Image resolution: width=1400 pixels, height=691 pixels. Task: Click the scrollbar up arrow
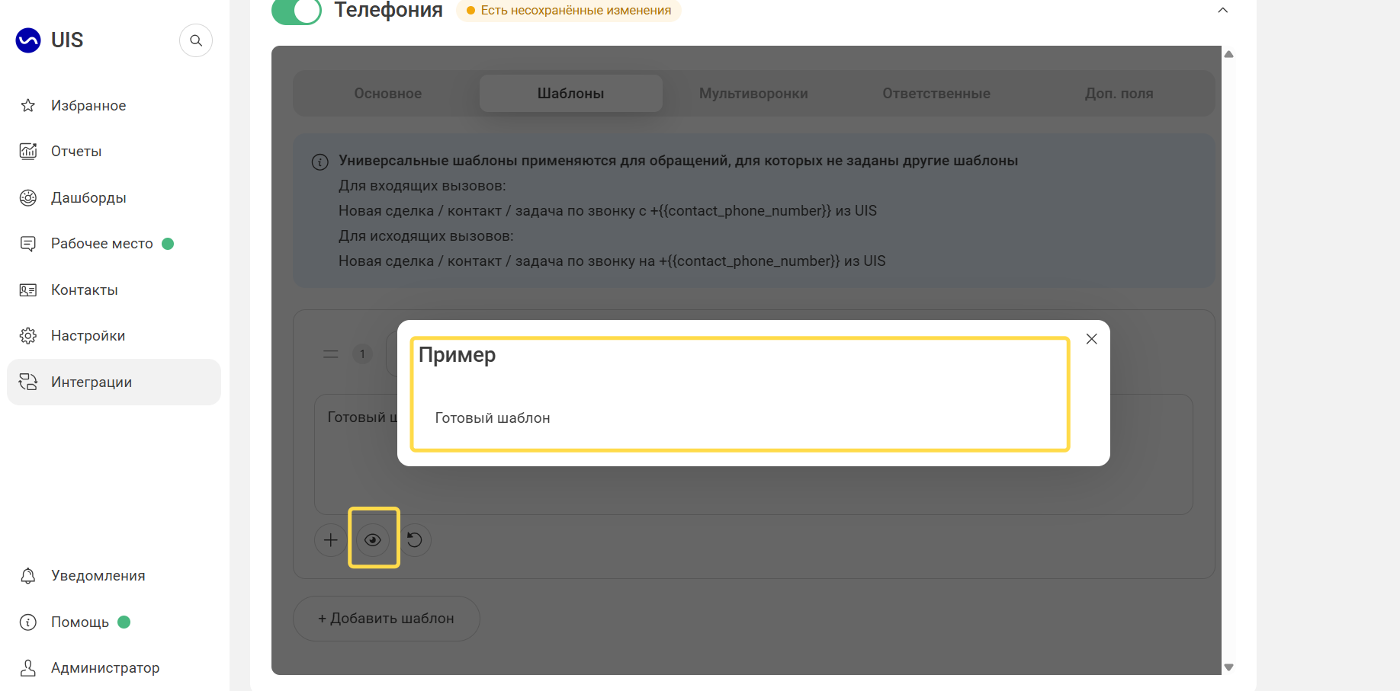click(x=1228, y=54)
